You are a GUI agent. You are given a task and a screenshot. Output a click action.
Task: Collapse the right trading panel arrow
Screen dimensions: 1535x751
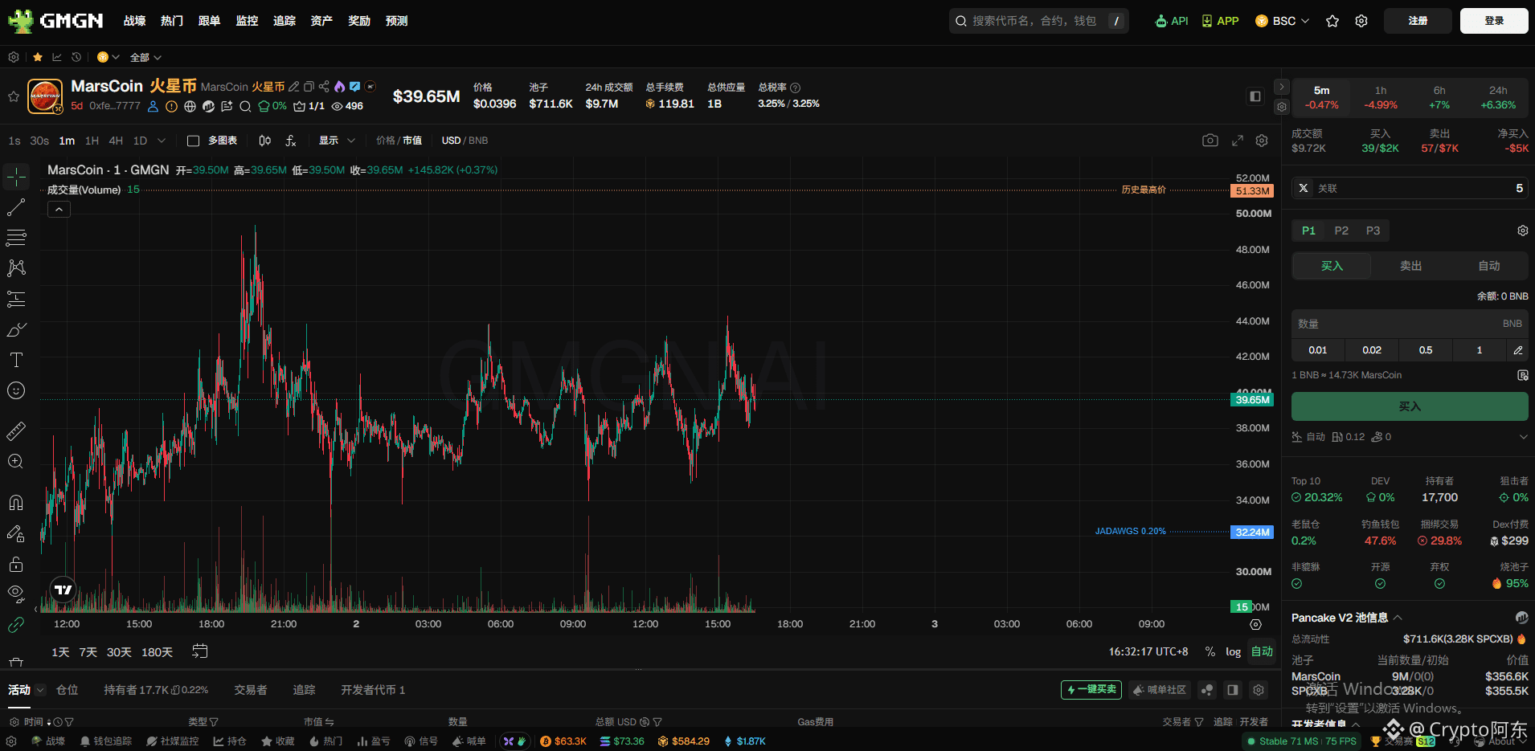(x=1282, y=87)
